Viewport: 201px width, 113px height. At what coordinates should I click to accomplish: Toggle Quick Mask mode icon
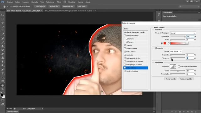click(x=3, y=100)
